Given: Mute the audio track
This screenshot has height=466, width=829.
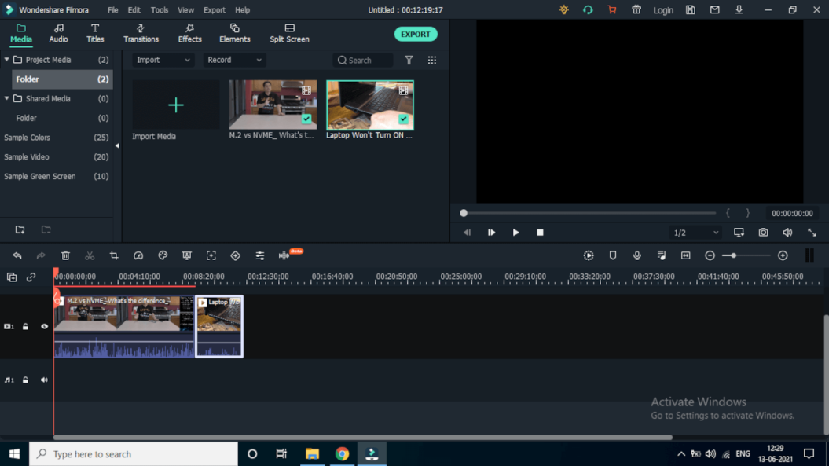Looking at the screenshot, I should (43, 380).
